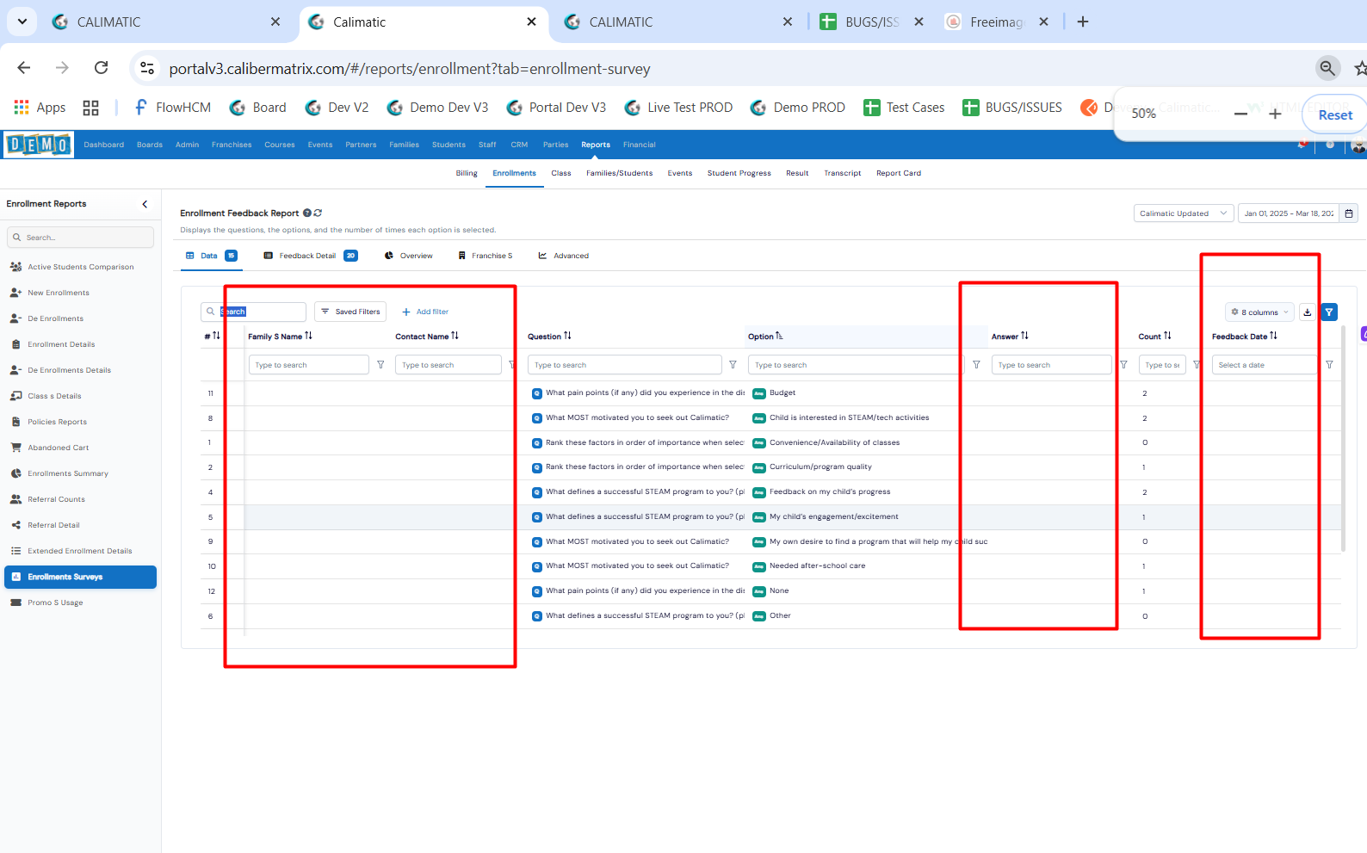This screenshot has width=1367, height=853.
Task: Click the Saved Filters button
Action: [350, 312]
